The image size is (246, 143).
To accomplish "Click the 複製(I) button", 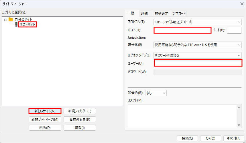I will pos(80,128).
